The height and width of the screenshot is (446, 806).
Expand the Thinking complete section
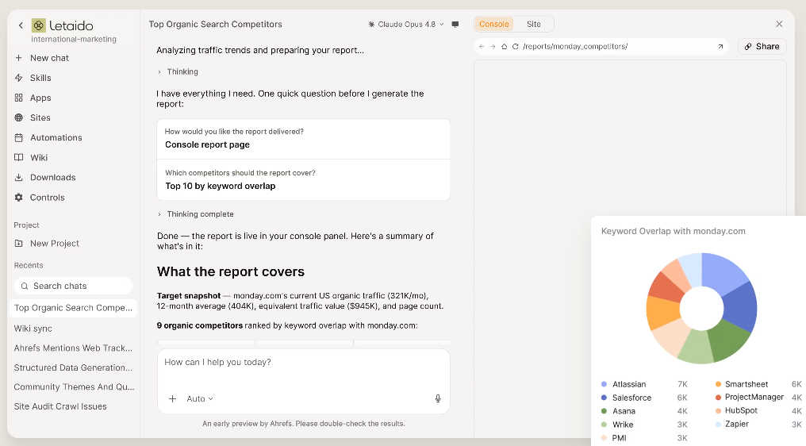click(196, 214)
